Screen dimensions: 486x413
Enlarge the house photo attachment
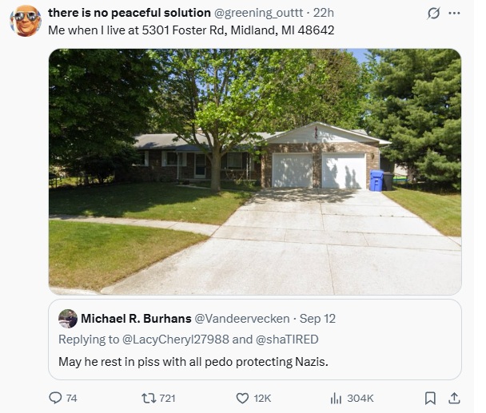(255, 172)
